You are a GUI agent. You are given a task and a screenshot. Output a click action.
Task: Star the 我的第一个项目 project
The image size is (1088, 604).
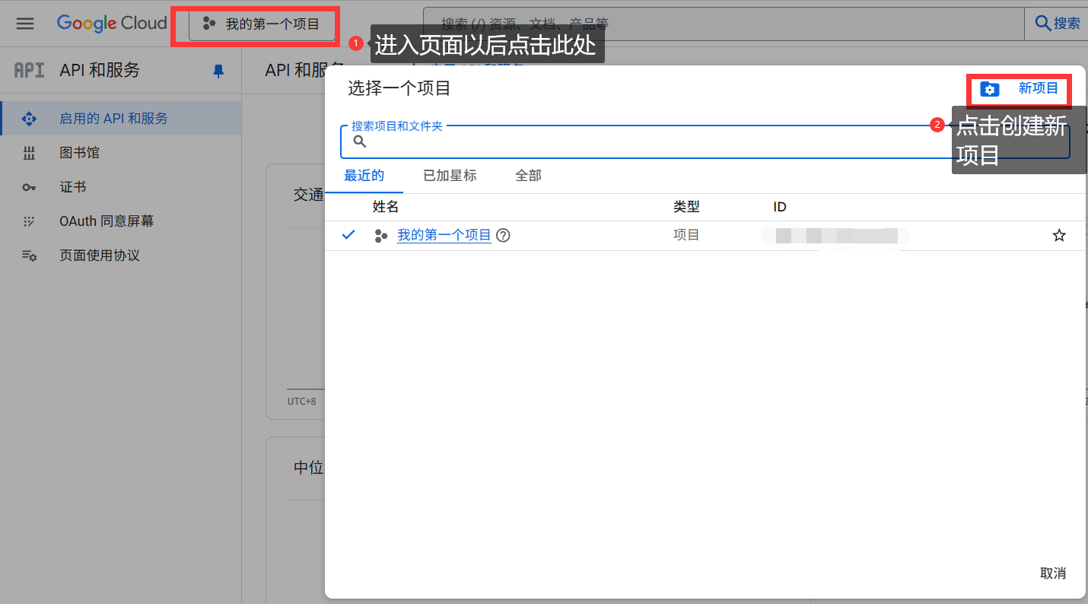point(1058,236)
